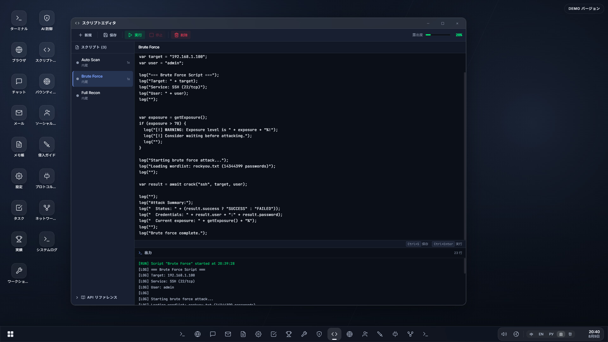
Task: Launch the ブラウザ desktop icon
Action: [19, 53]
